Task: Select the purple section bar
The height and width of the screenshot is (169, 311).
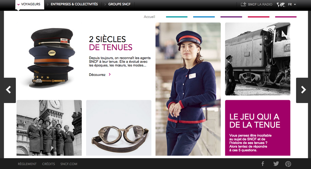Action: point(231,17)
